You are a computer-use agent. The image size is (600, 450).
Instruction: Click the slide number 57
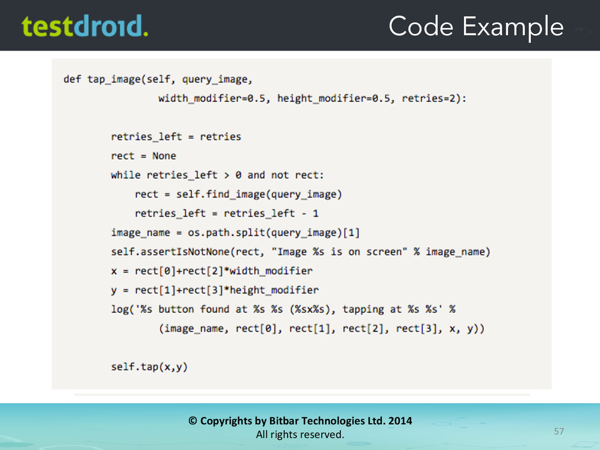[x=558, y=431]
